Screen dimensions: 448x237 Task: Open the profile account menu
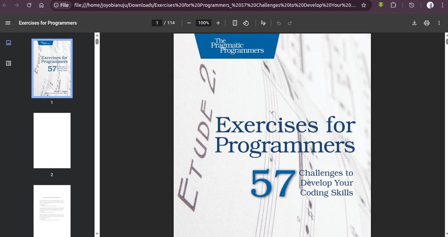click(430, 6)
